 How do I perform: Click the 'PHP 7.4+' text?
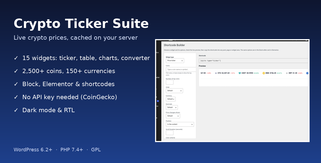(72, 150)
